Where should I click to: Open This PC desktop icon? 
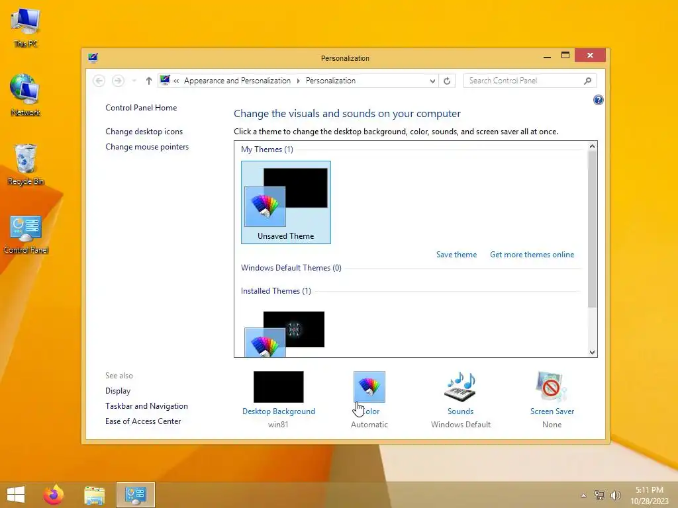26,26
